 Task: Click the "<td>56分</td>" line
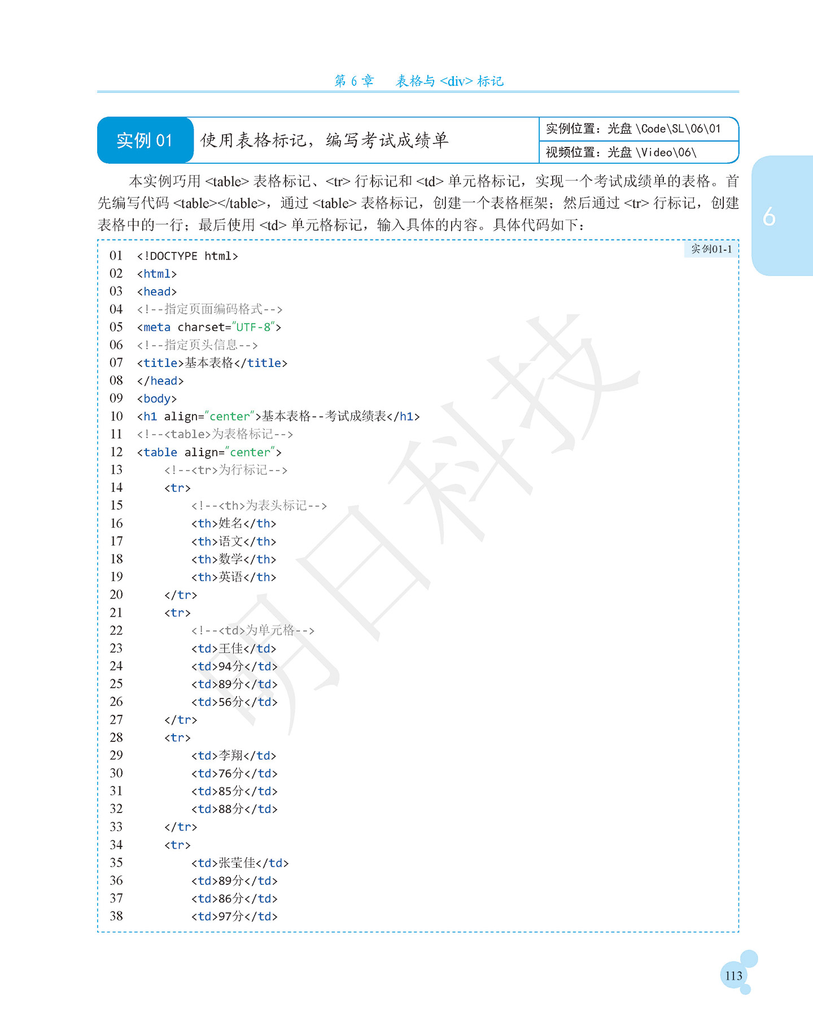(x=234, y=702)
